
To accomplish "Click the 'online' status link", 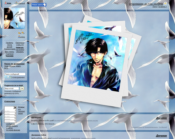I will [x=22, y=37].
